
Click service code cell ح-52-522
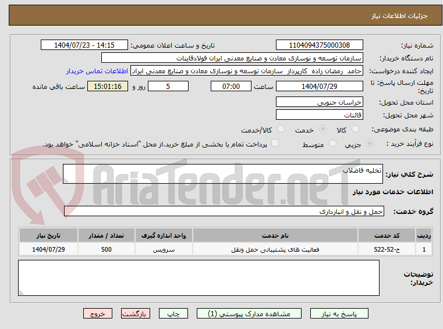(x=387, y=249)
